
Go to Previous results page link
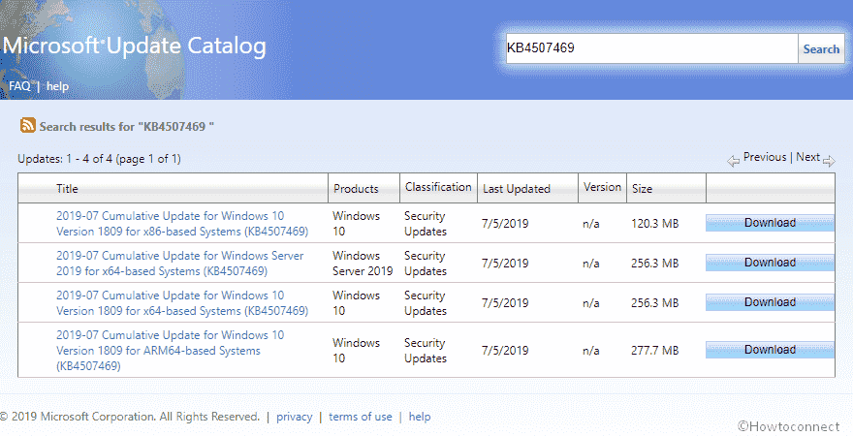[x=765, y=157]
